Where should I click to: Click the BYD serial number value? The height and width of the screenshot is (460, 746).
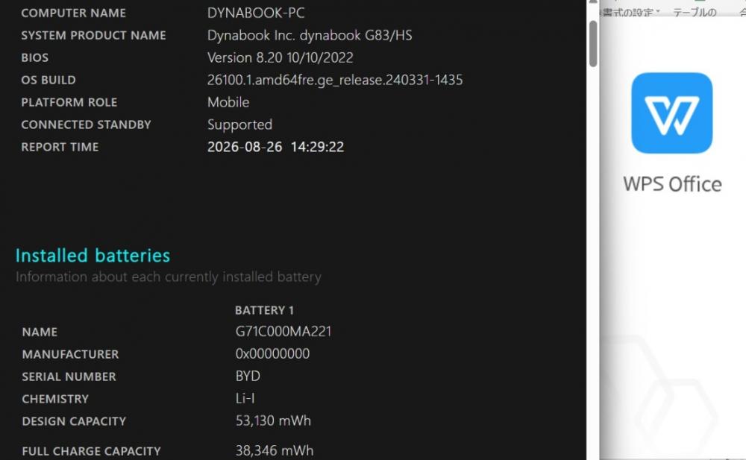click(x=248, y=376)
